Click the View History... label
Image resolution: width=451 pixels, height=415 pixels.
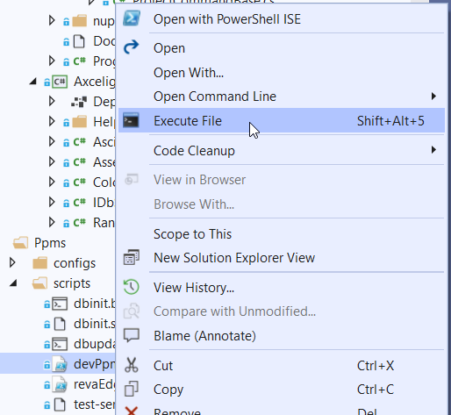click(194, 288)
